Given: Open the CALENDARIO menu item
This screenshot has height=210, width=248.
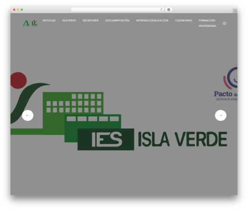Looking at the screenshot, I should [184, 20].
